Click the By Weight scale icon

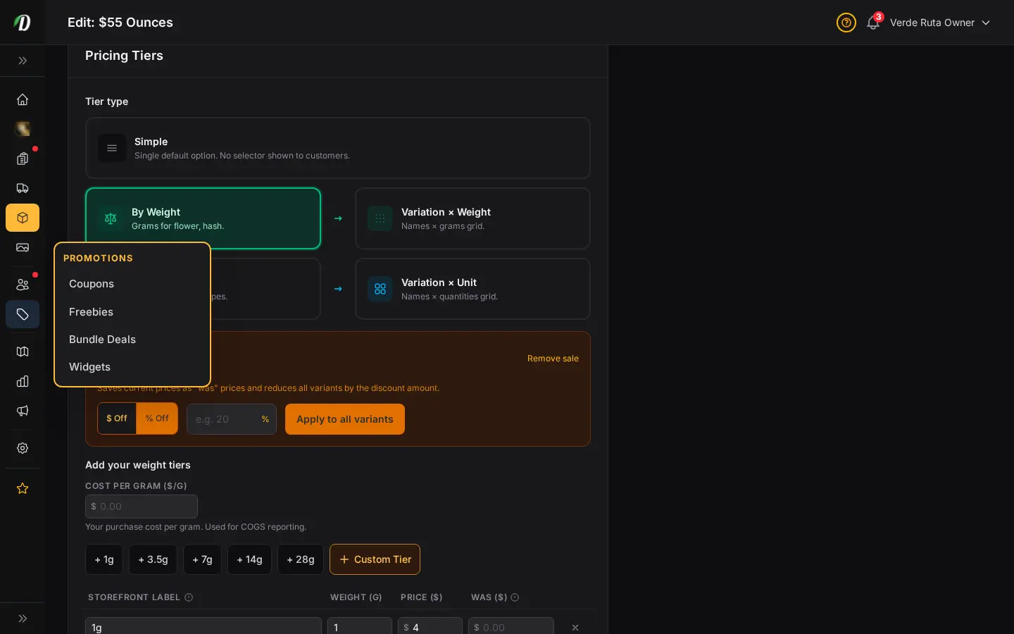(111, 218)
